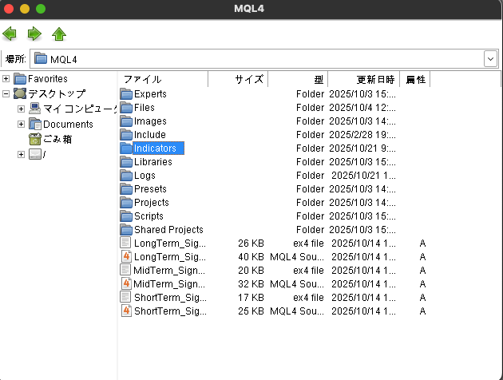Select the highlighted Indicators folder icon
The width and height of the screenshot is (503, 380).
click(x=126, y=148)
